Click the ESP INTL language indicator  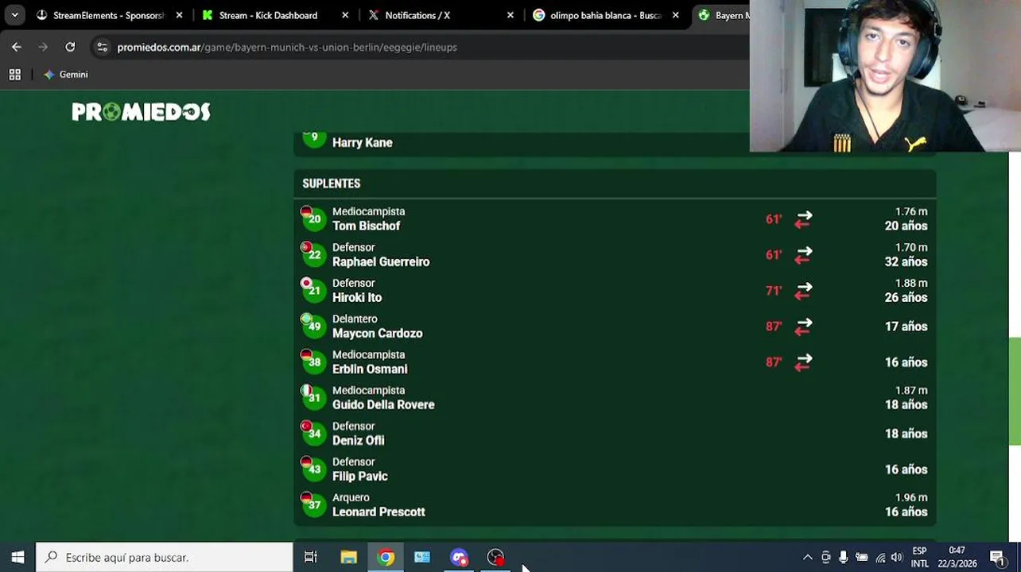click(x=920, y=557)
